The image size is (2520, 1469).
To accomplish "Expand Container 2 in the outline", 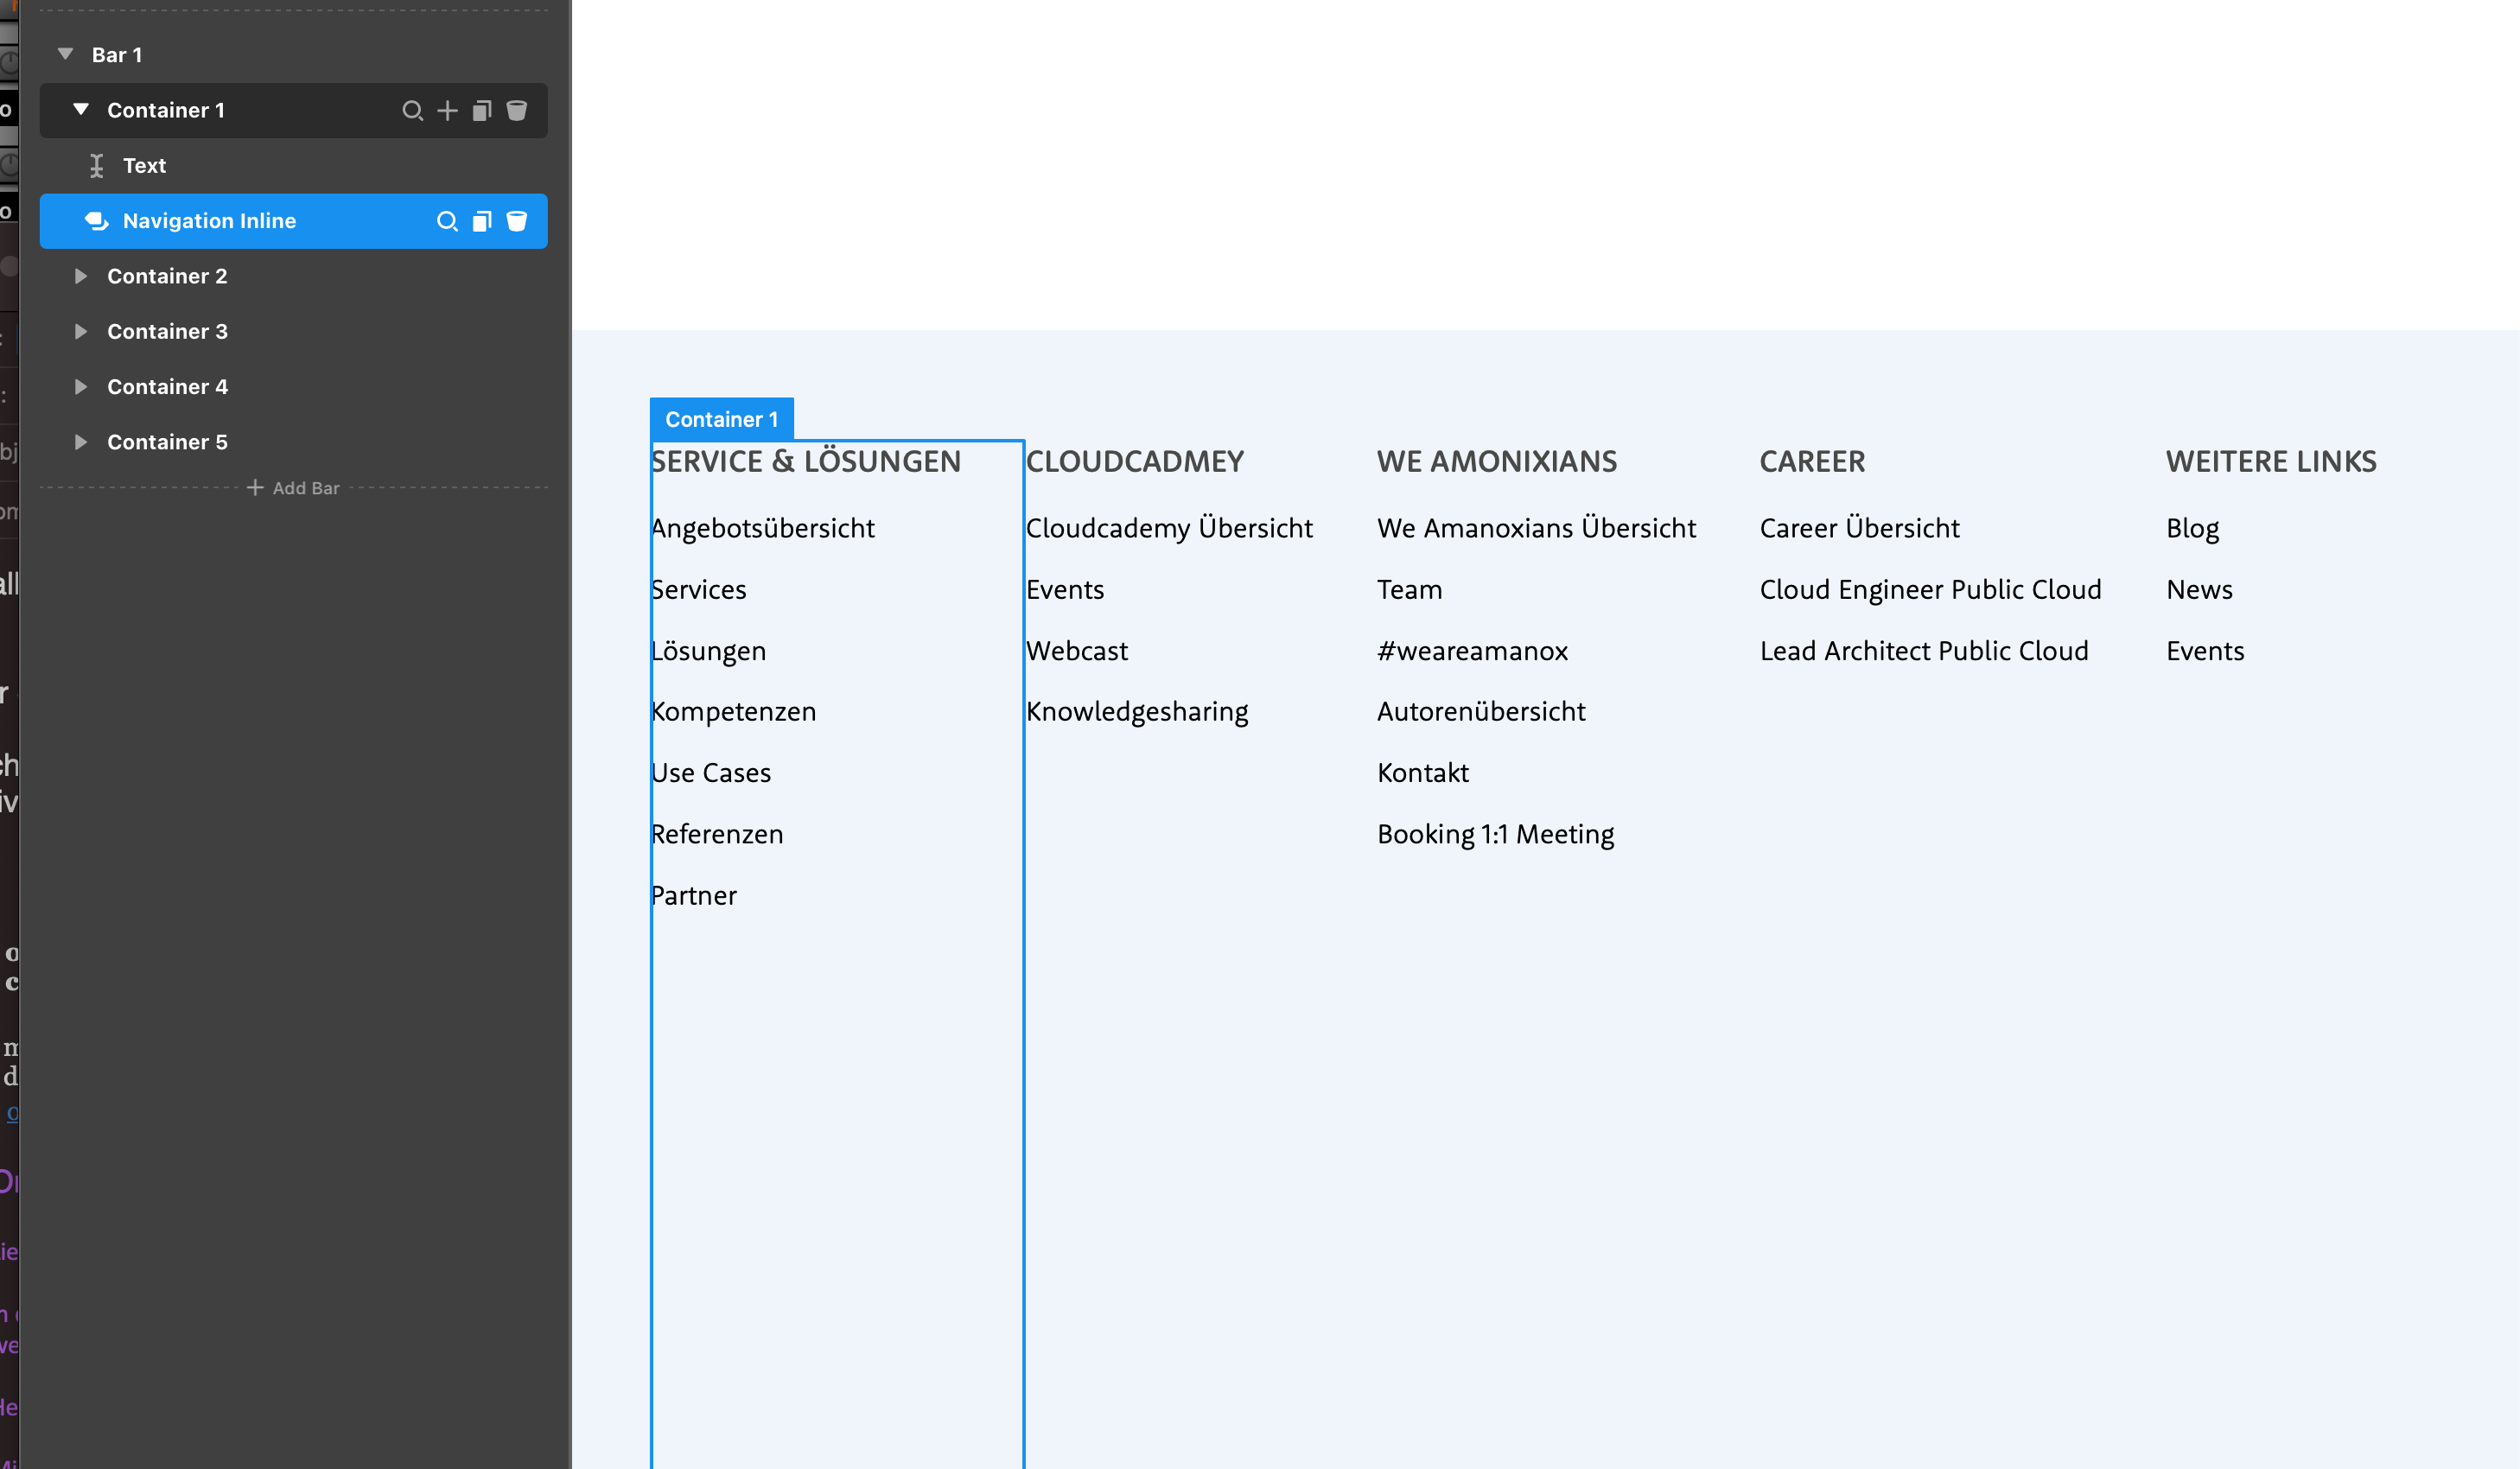I will click(x=81, y=276).
